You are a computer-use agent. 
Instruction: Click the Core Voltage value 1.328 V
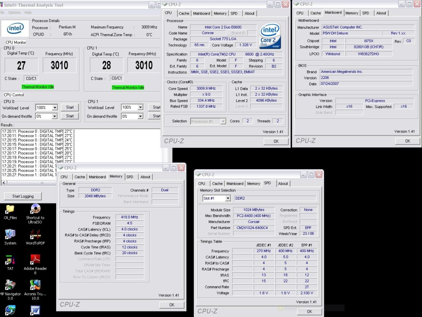click(x=245, y=45)
